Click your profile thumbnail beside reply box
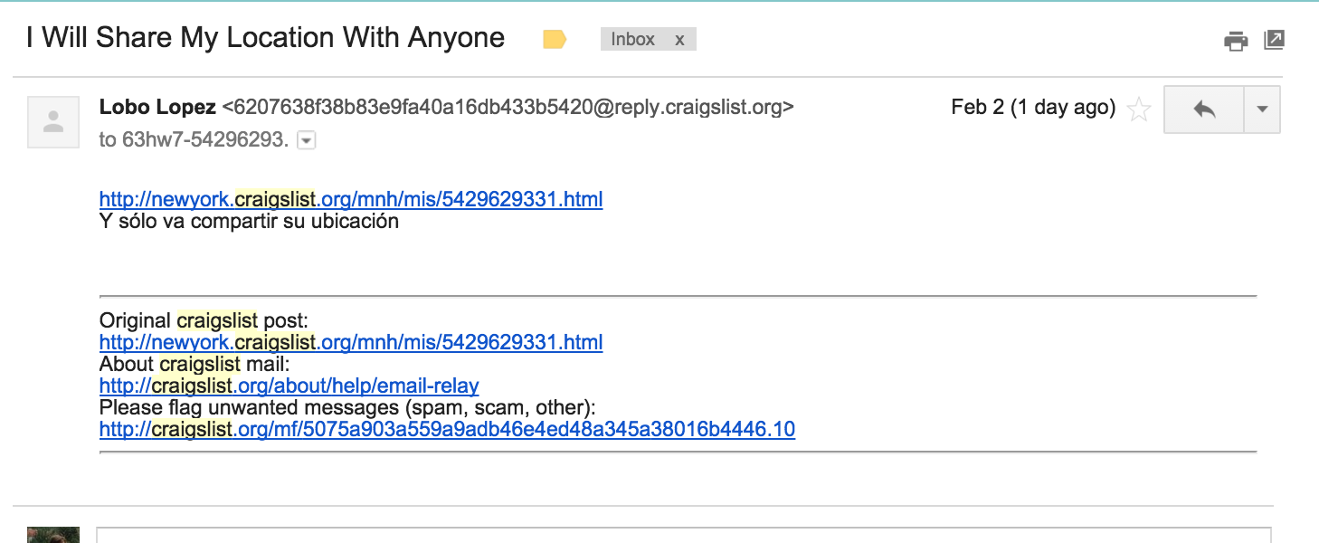The height and width of the screenshot is (543, 1319). [x=53, y=535]
